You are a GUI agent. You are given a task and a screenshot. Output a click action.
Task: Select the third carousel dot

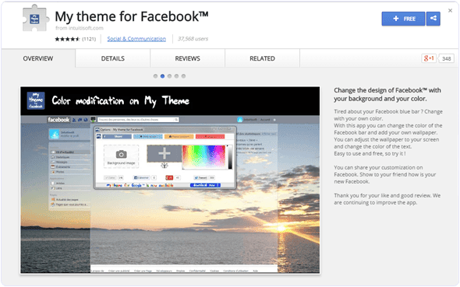tap(169, 76)
